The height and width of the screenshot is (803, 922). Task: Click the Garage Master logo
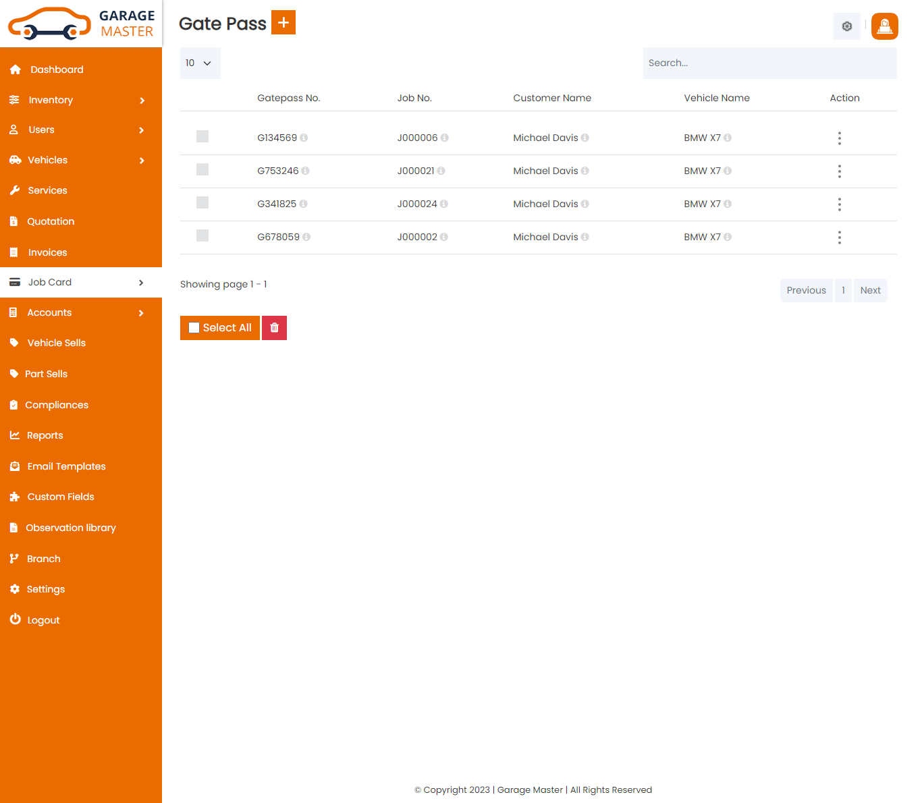coord(81,24)
